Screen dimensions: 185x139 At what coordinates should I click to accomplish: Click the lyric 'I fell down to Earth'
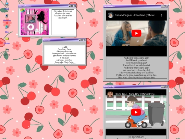click(136, 137)
